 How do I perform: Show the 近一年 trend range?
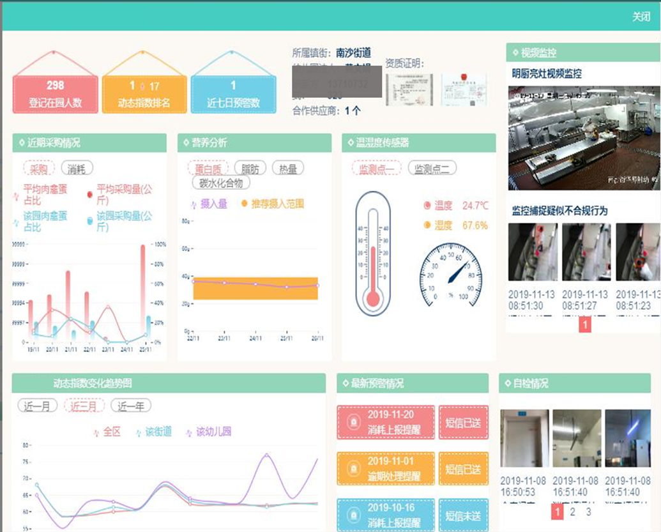(131, 406)
